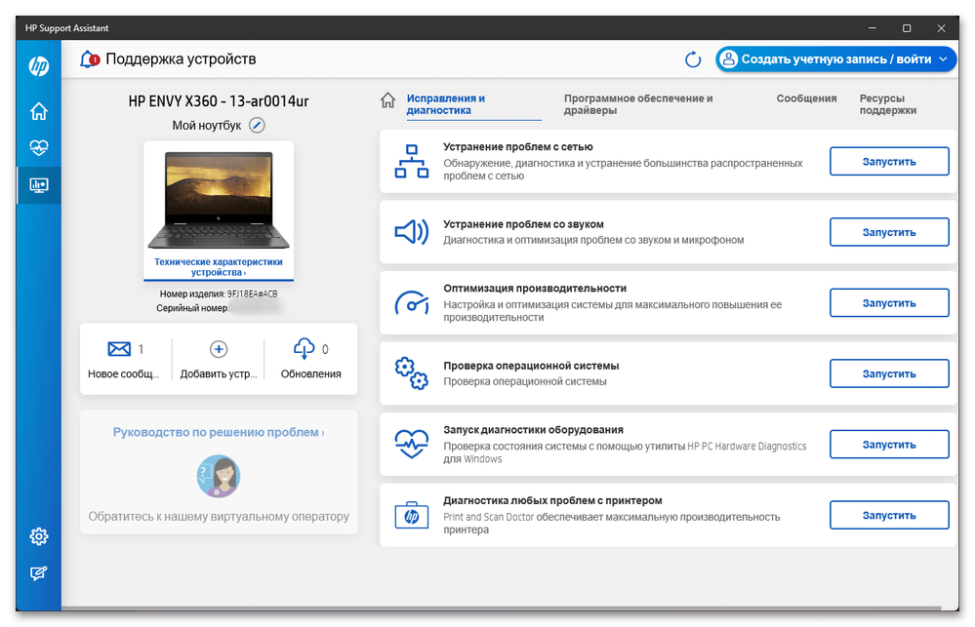The height and width of the screenshot is (627, 975).
Task: Open the heart health monitor sidebar icon
Action: pos(39,148)
